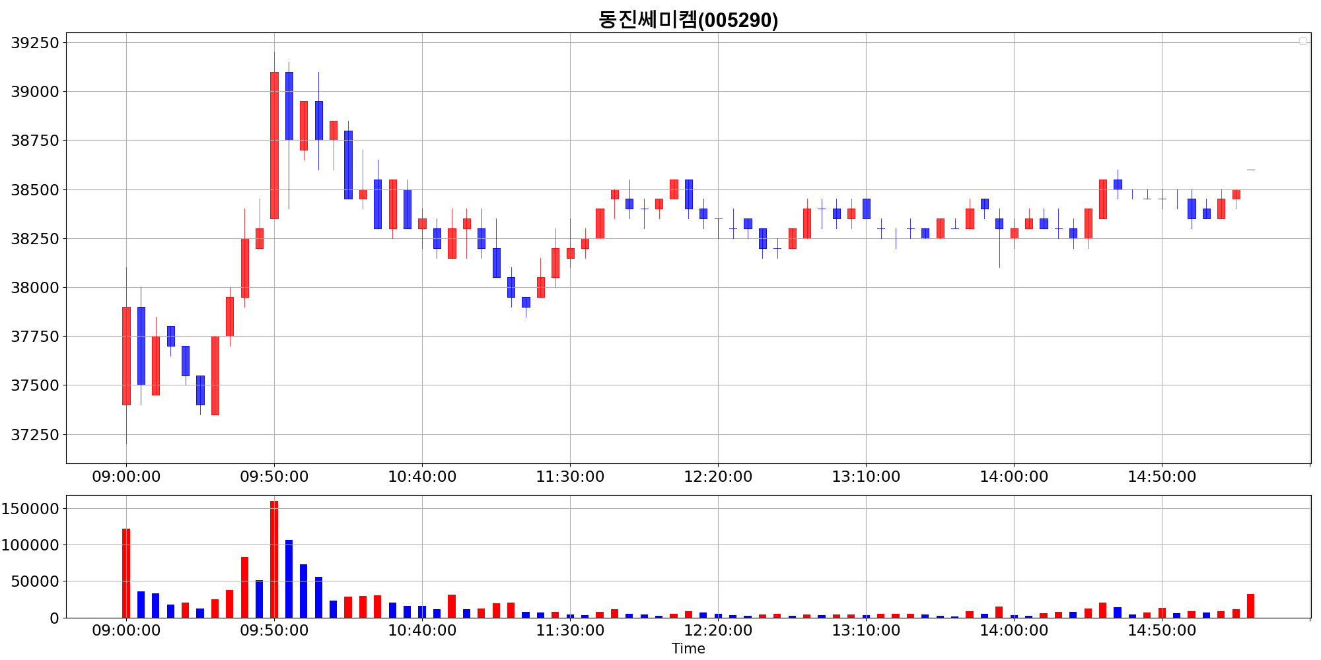Click 12:20:00 under the volume chart
The width and height of the screenshot is (1321, 660).
pyautogui.click(x=718, y=630)
